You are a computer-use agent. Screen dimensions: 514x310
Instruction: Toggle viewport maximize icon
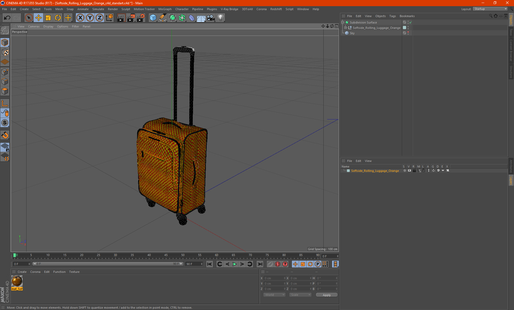click(x=337, y=26)
